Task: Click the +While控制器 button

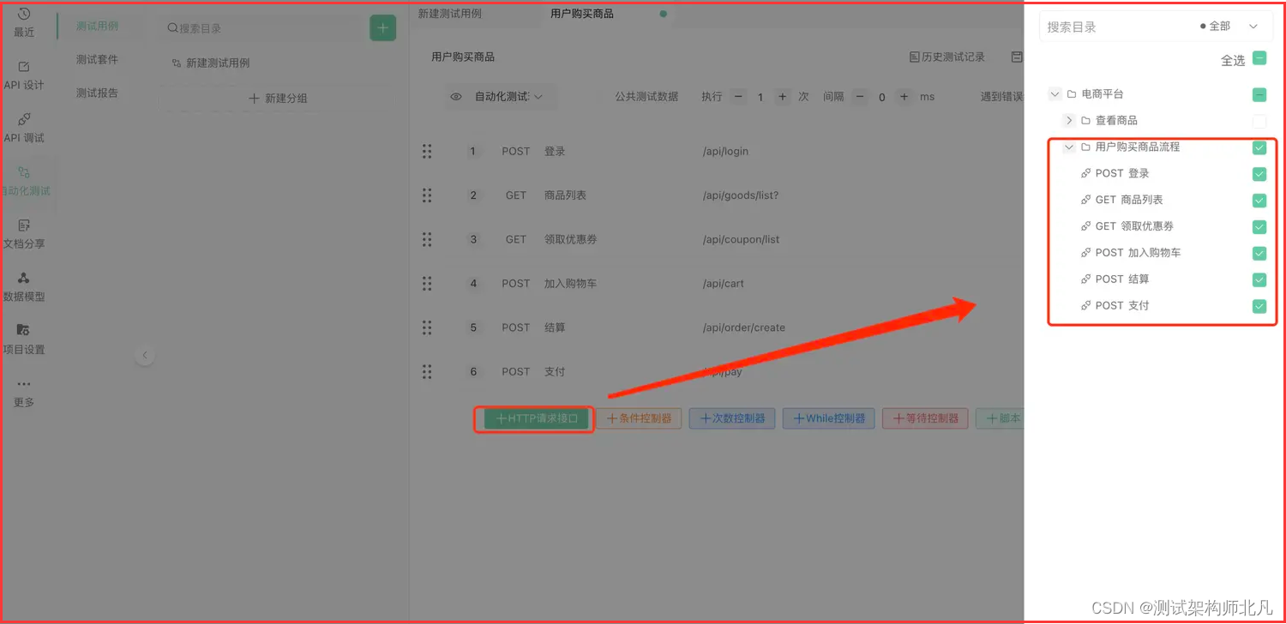Action: tap(829, 419)
